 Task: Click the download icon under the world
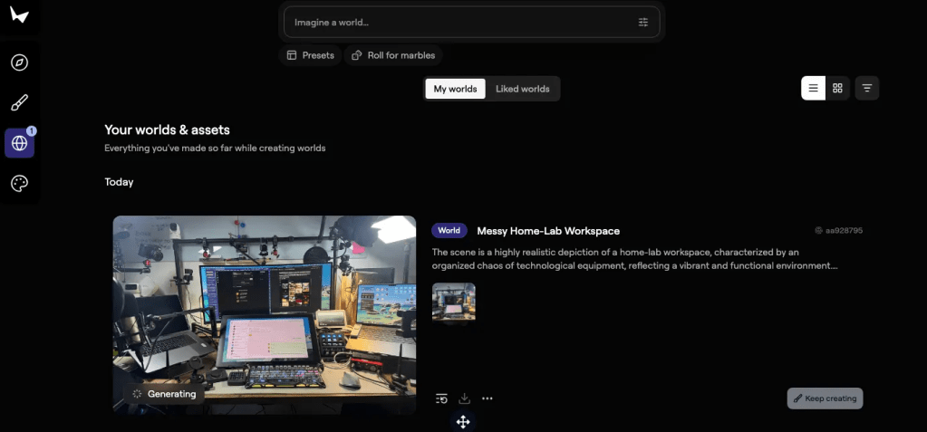tap(464, 398)
